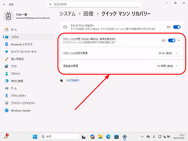
Task: Click the 設定の検索 search field
Action: pos(94,5)
